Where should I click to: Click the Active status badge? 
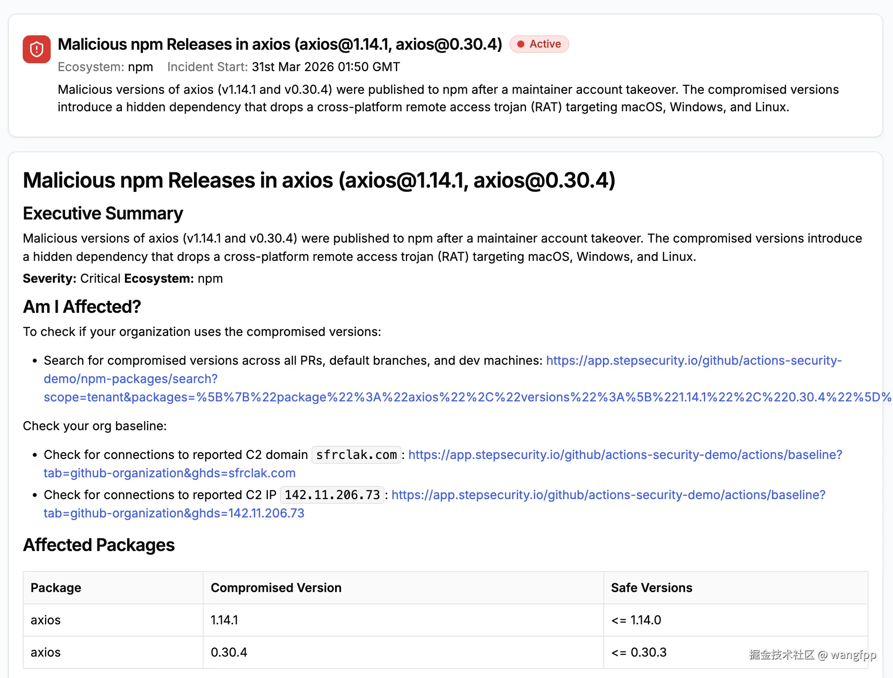tap(539, 44)
